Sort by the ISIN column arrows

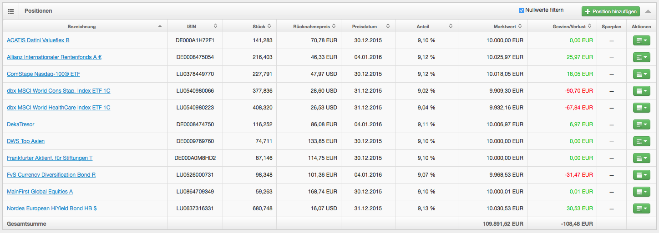pos(215,26)
